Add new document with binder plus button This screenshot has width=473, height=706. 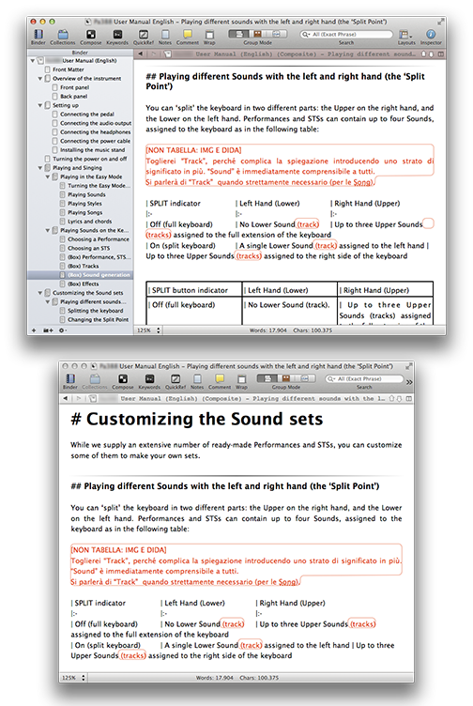coord(33,330)
